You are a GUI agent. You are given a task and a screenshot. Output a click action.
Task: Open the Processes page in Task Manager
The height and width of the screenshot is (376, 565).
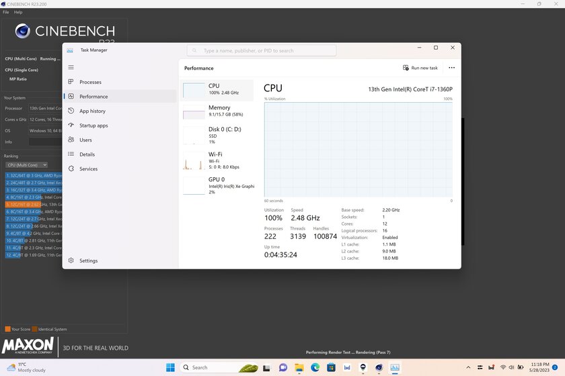pos(120,82)
